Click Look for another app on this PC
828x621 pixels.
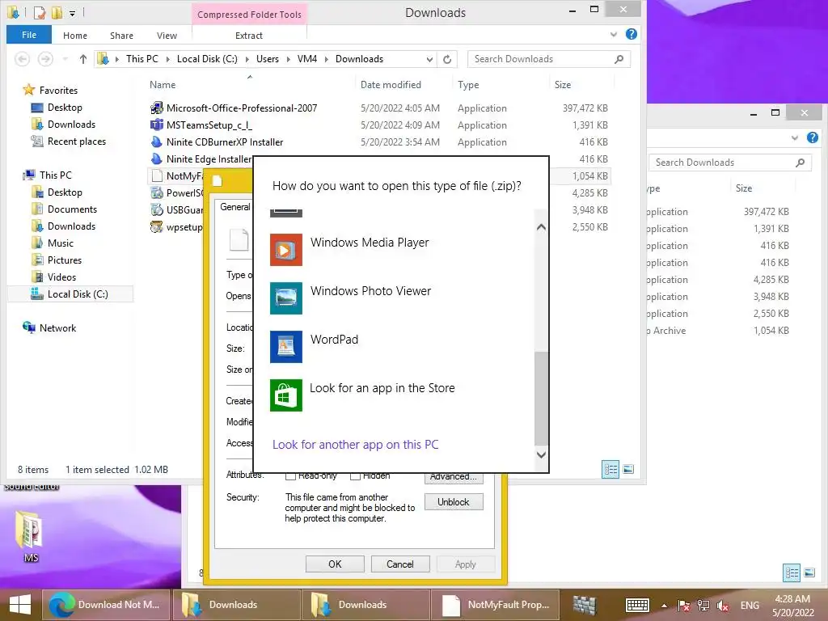coord(356,445)
